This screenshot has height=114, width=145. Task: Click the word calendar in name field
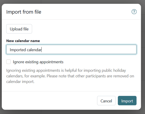[x=34, y=50]
